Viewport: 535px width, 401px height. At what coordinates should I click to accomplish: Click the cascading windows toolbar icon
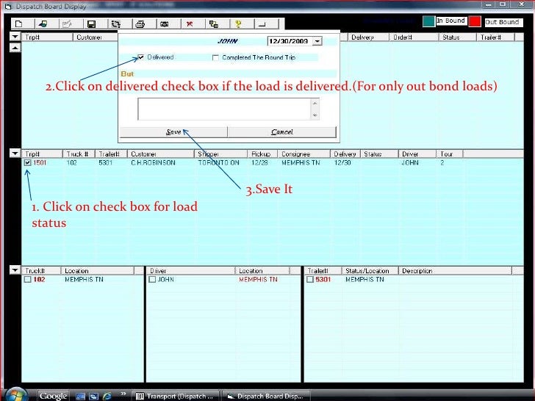214,24
